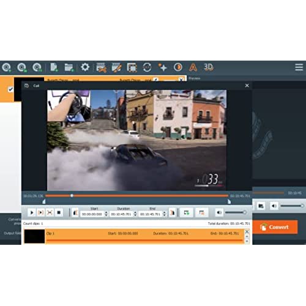The width and height of the screenshot is (306, 306).
Task: Click the 'Count clips: 1' label
Action: tap(33, 223)
